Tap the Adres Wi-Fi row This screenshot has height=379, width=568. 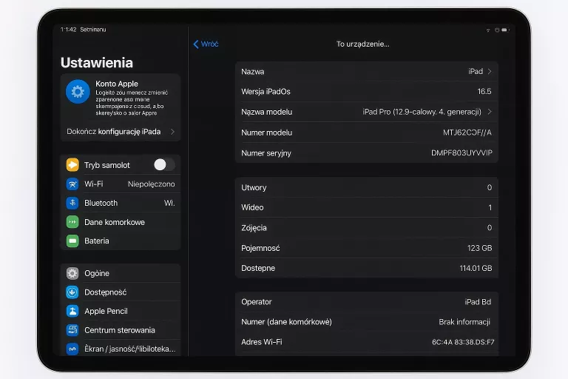tap(366, 342)
